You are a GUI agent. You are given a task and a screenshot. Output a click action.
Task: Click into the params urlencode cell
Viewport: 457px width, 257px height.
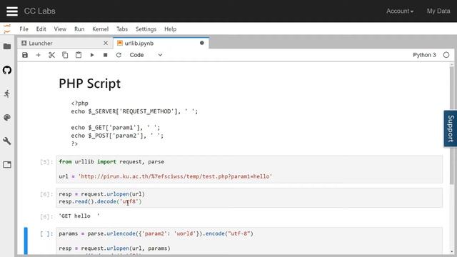click(249, 241)
